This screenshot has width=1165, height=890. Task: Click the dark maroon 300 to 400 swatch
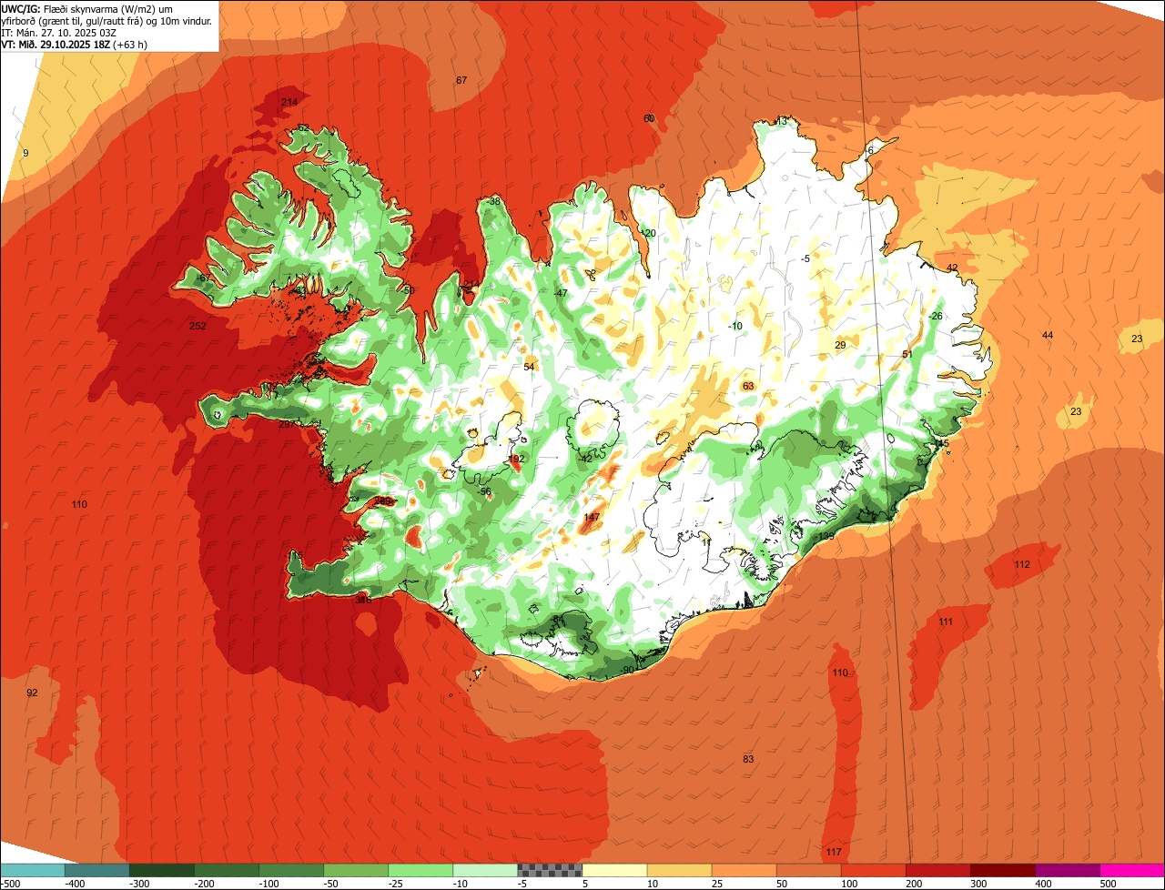[1003, 871]
